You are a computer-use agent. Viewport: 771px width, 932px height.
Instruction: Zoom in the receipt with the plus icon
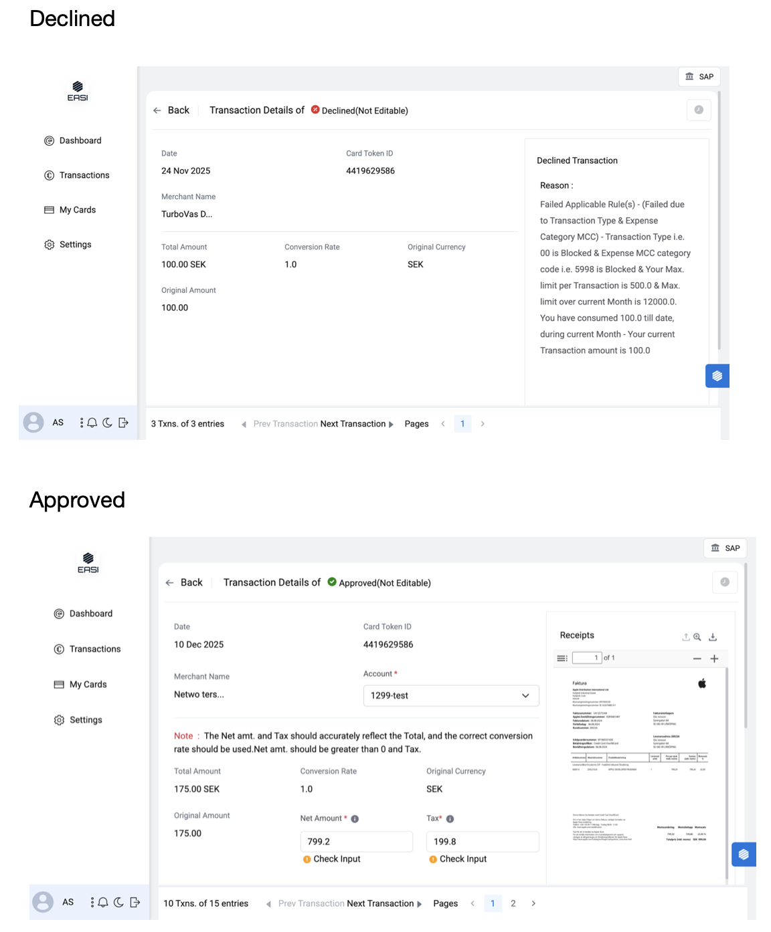(x=714, y=659)
